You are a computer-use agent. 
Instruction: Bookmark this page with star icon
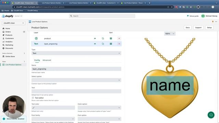pyautogui.click(x=172, y=7)
